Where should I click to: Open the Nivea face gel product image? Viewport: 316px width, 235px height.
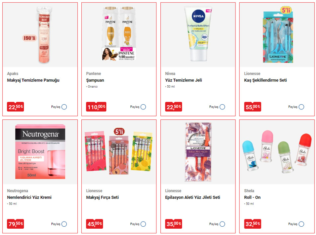(x=198, y=34)
